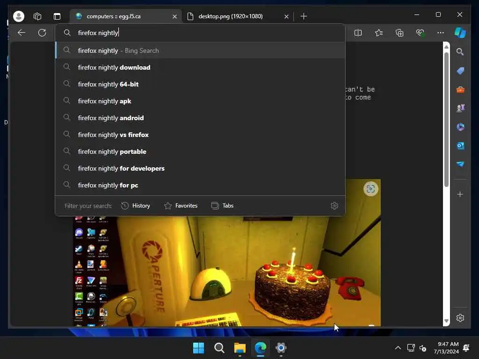
Task: Open the Copilot icon
Action: tap(460, 33)
